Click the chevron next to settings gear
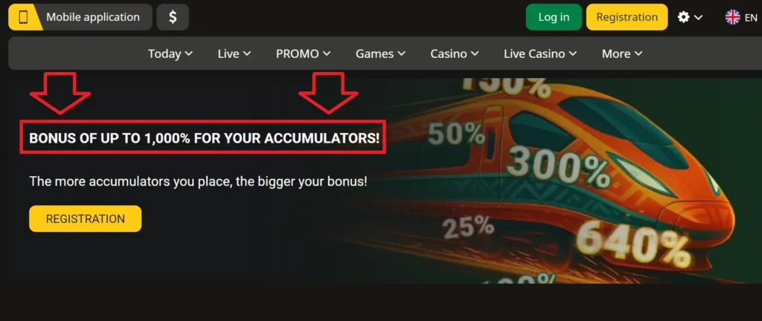 (698, 17)
